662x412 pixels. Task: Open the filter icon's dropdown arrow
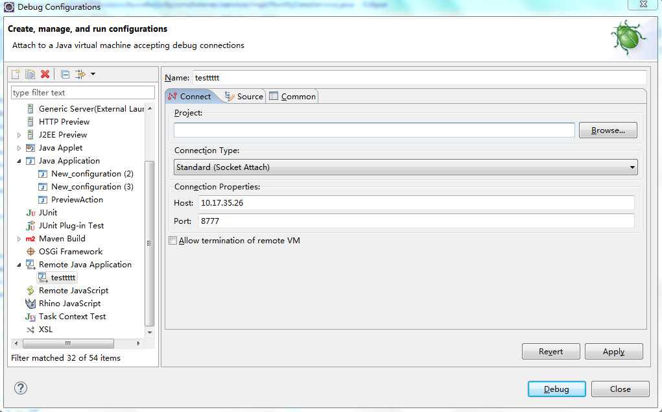[93, 75]
